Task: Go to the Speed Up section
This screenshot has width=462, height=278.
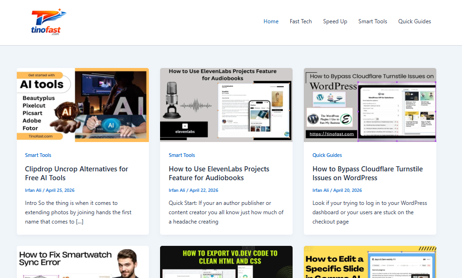Action: [335, 21]
